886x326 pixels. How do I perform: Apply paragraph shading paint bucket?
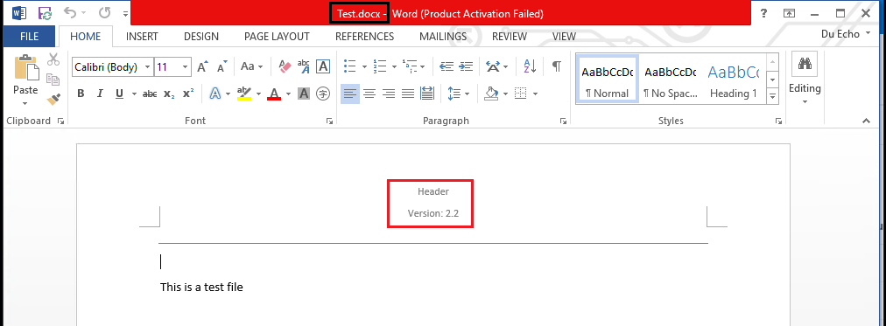pyautogui.click(x=492, y=94)
